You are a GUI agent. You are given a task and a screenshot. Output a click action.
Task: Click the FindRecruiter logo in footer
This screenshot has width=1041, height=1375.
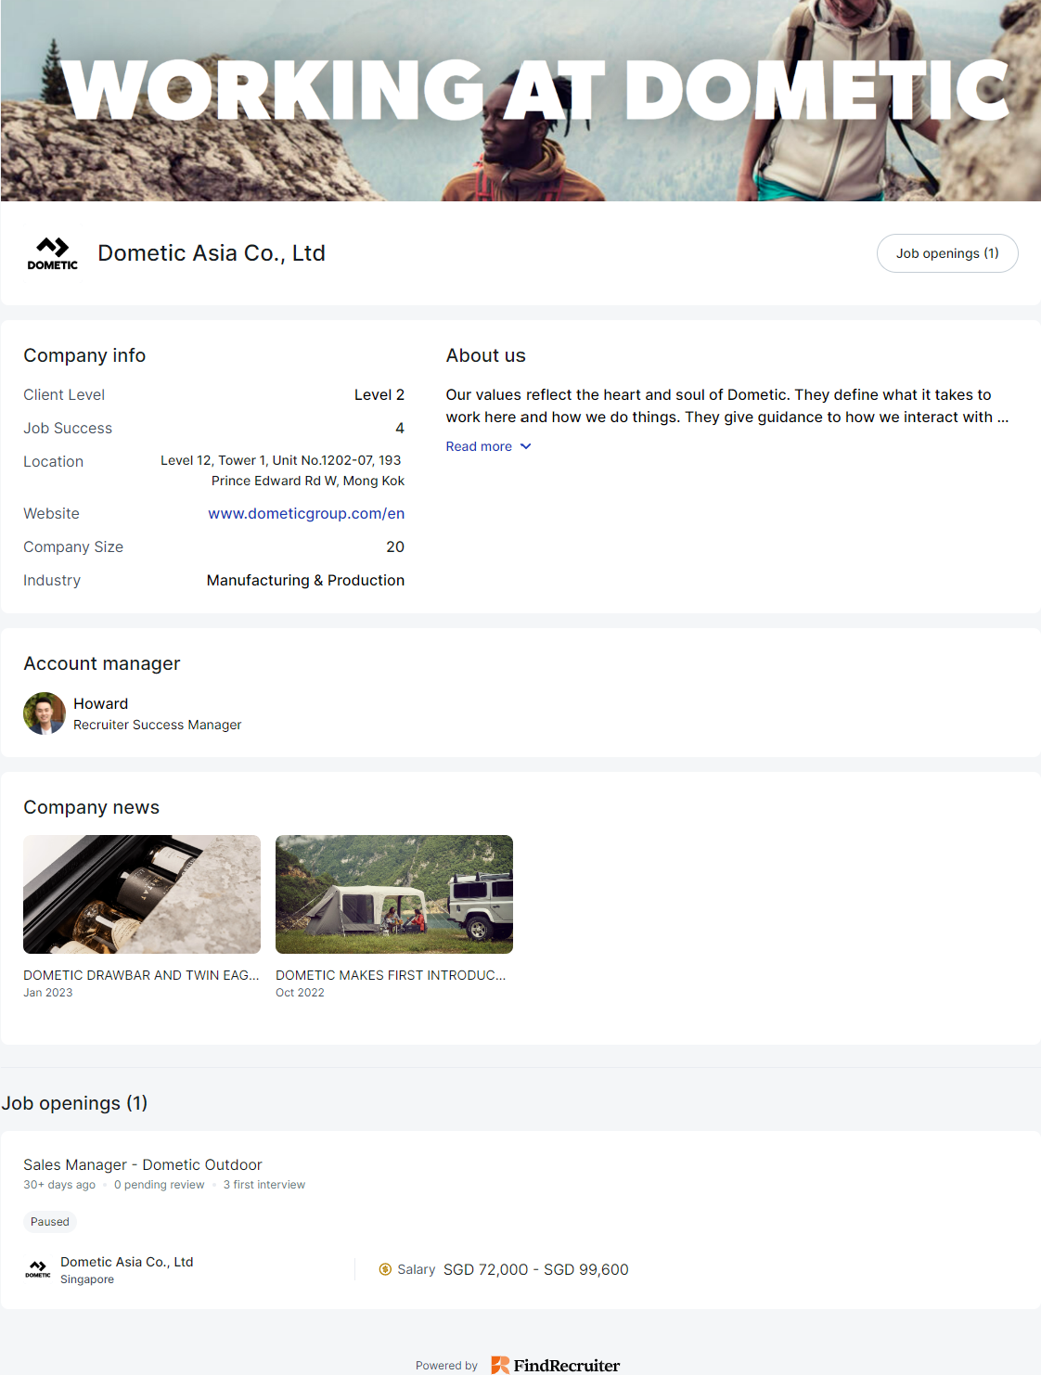pyautogui.click(x=556, y=1365)
